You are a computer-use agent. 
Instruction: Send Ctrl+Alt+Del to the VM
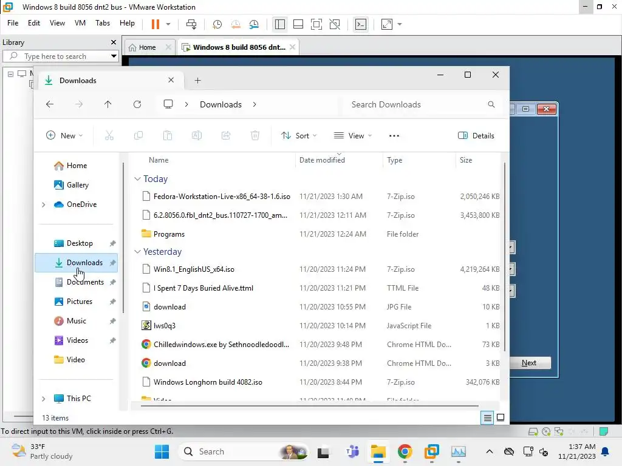point(191,24)
